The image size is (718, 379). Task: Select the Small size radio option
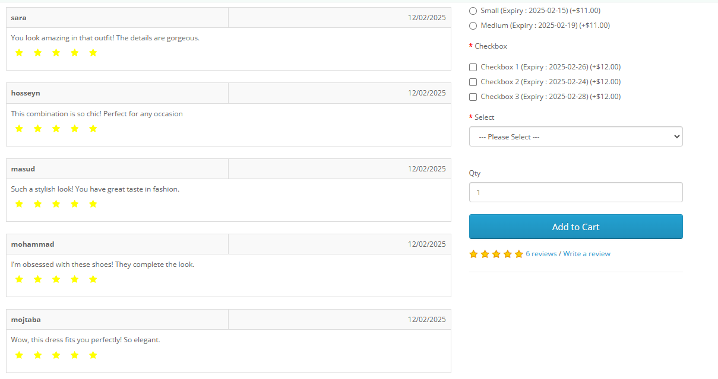click(x=473, y=11)
